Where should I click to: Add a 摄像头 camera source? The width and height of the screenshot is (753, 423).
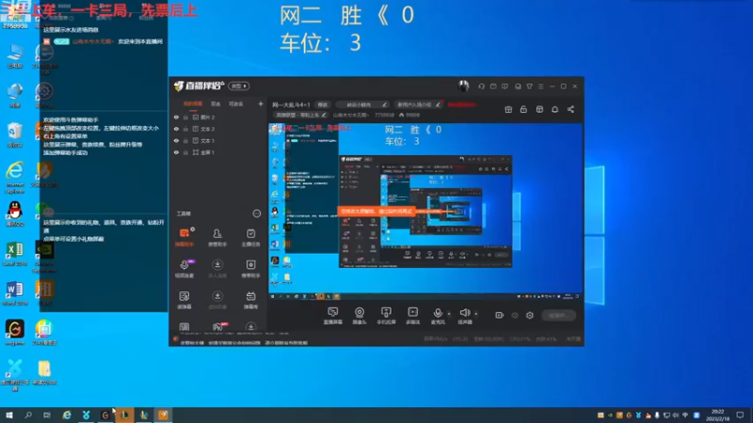pos(360,316)
